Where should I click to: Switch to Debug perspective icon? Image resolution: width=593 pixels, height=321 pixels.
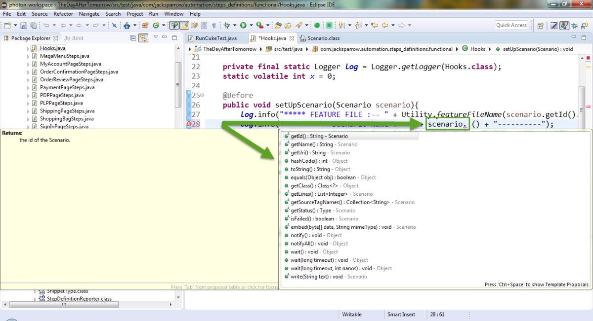pyautogui.click(x=574, y=25)
